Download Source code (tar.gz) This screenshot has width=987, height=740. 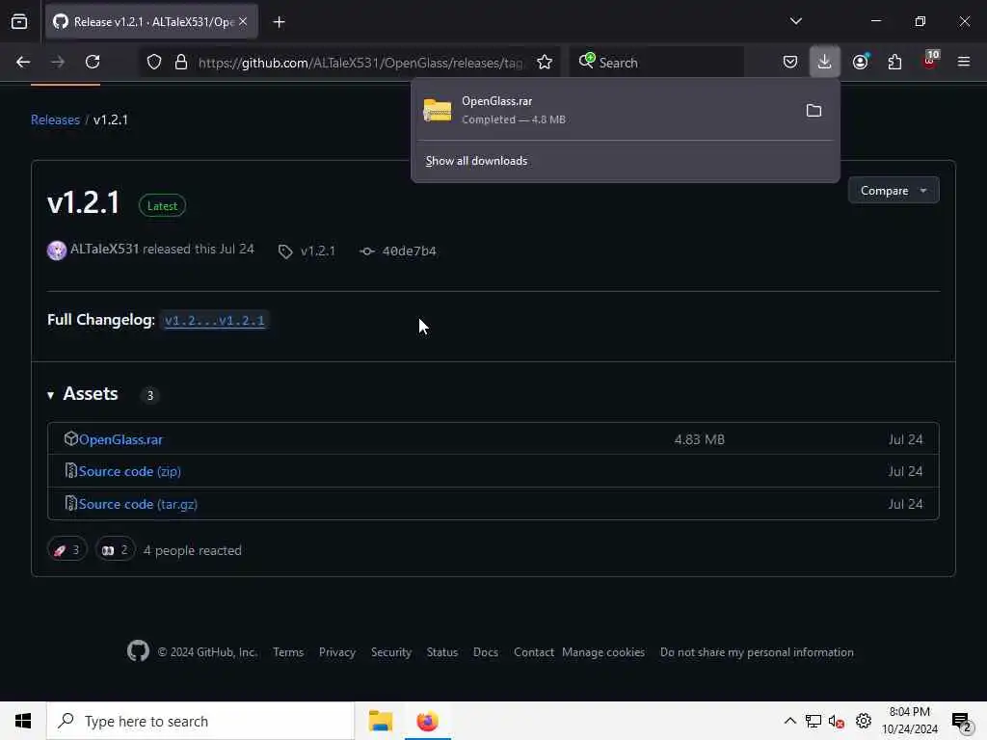coord(138,504)
